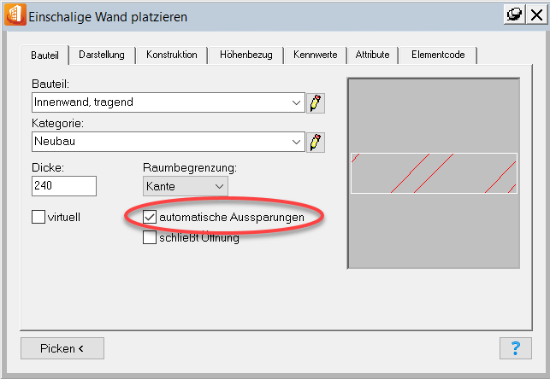Click the pencil edit icon beside Kategorie dropdown
550x379 pixels.
coord(316,143)
